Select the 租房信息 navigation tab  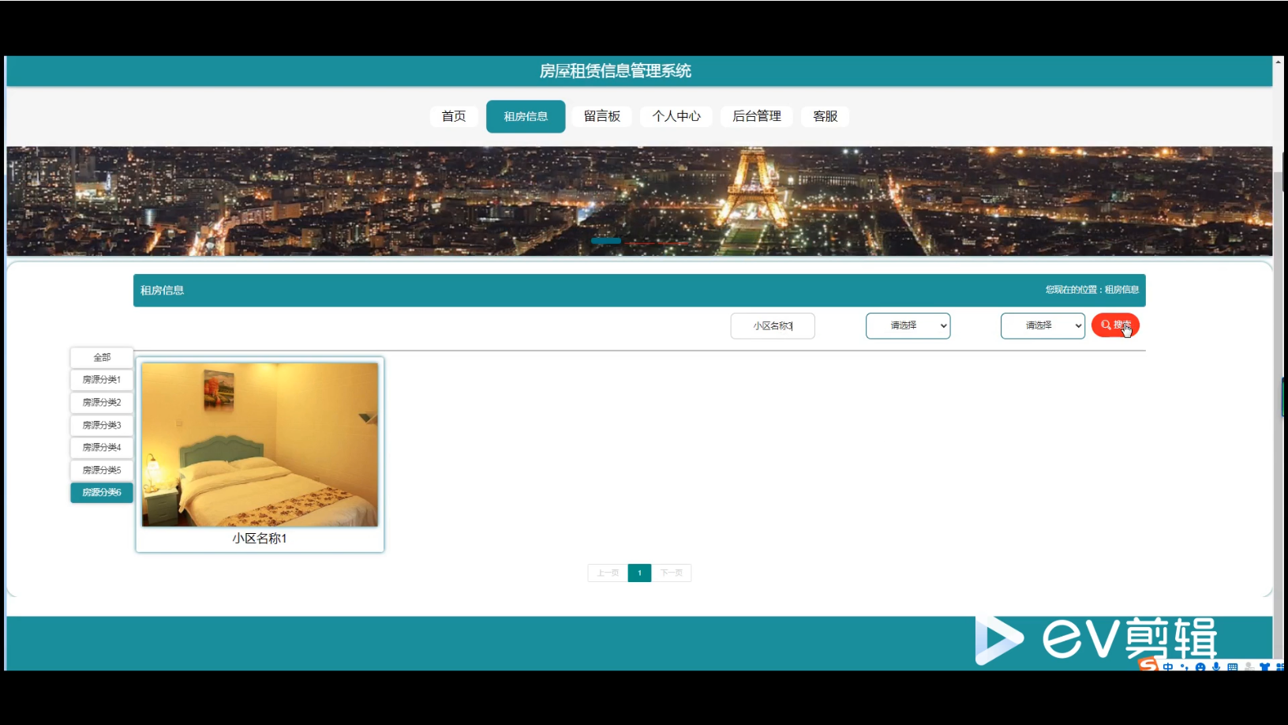[x=526, y=116]
